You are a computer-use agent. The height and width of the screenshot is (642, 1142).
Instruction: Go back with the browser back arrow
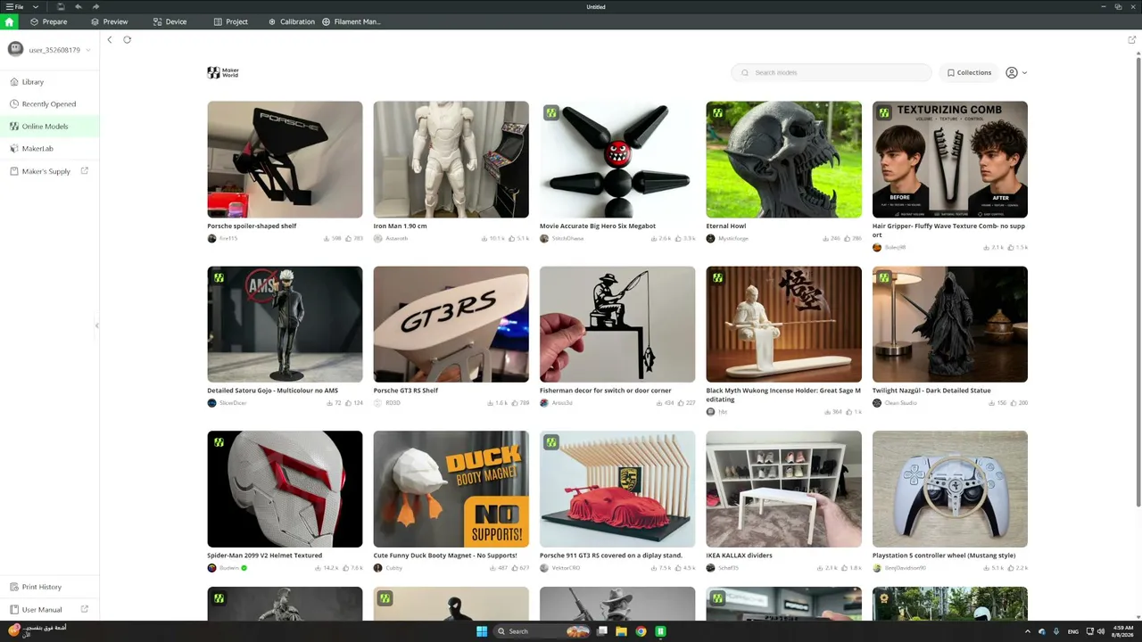tap(110, 39)
